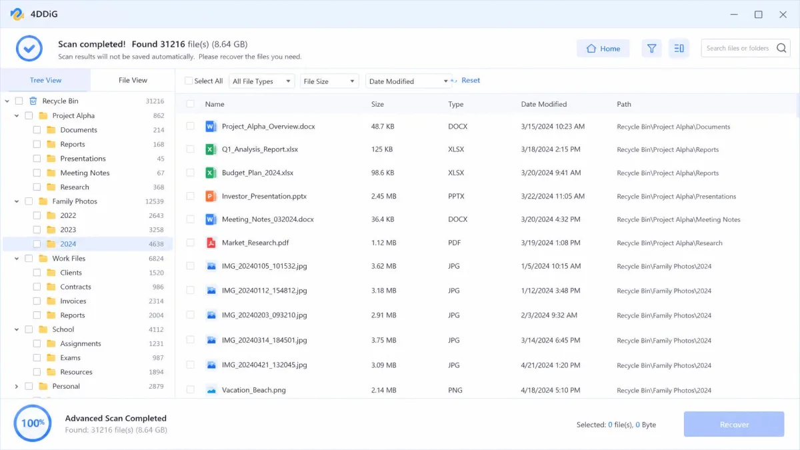Screen dimensions: 800x450
Task: Click the image icon for IMG_20240421_132045.jpg
Action: tap(211, 365)
